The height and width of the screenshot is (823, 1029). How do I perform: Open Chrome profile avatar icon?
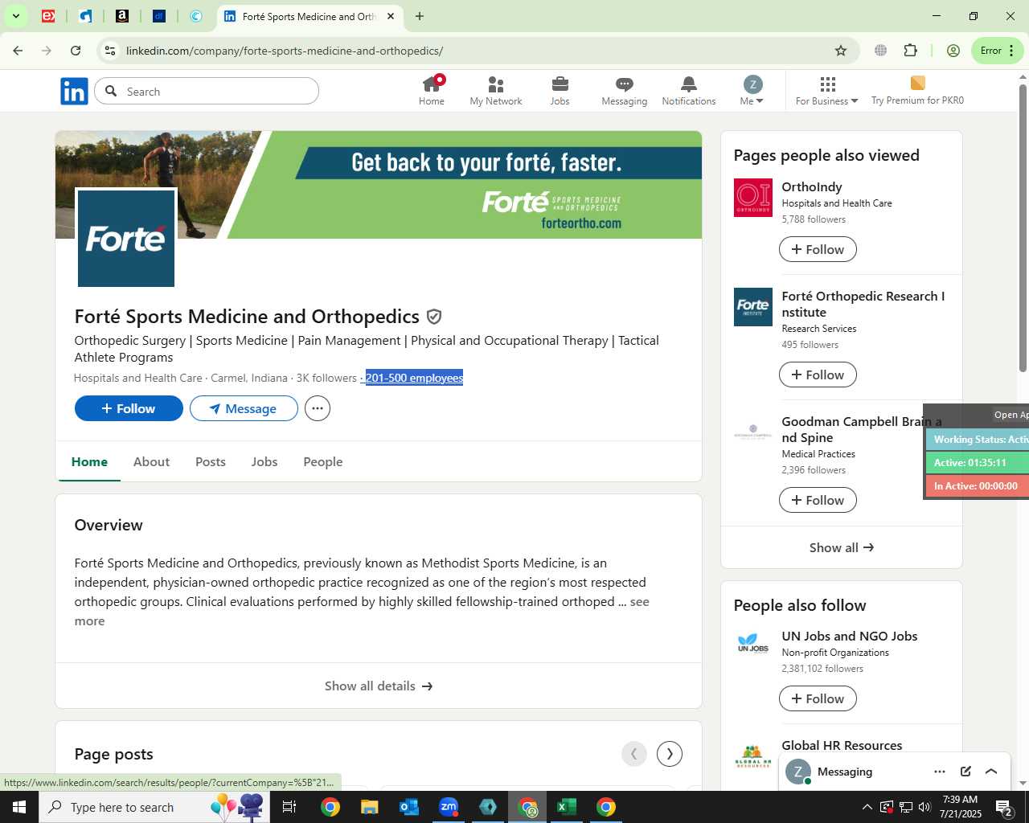(x=953, y=51)
